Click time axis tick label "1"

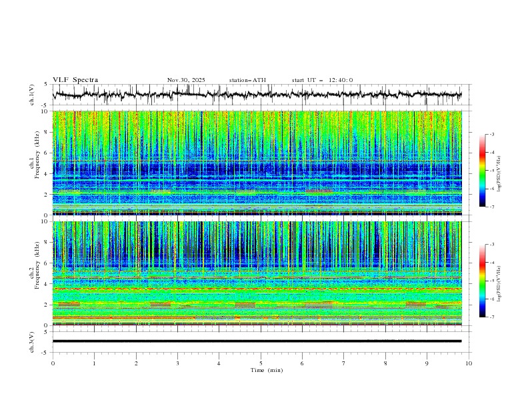click(94, 363)
